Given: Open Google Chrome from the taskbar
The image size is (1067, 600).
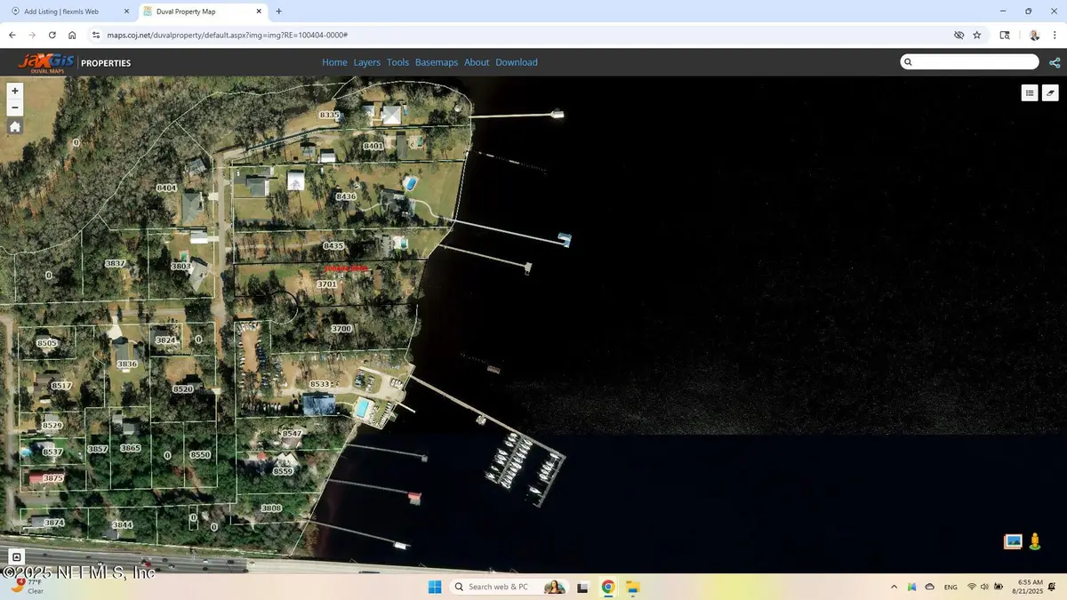Looking at the screenshot, I should pyautogui.click(x=608, y=587).
